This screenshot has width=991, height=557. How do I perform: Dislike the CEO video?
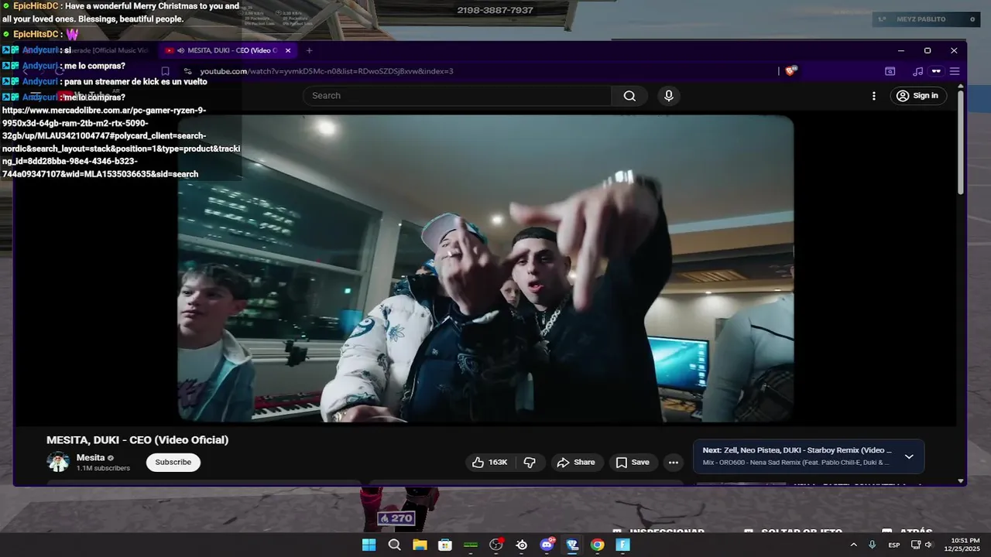click(x=530, y=462)
